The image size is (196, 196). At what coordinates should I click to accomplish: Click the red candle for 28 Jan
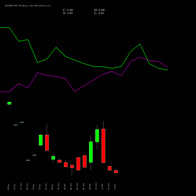click(47, 143)
